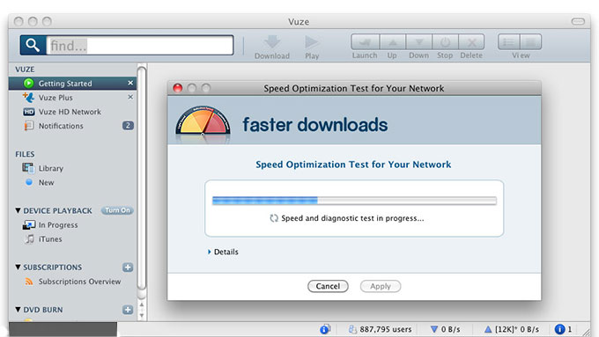
Task: Click the Launch toolbar button
Action: [366, 42]
